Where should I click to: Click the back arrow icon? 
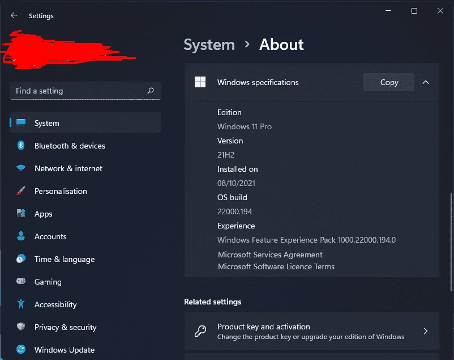tap(14, 16)
